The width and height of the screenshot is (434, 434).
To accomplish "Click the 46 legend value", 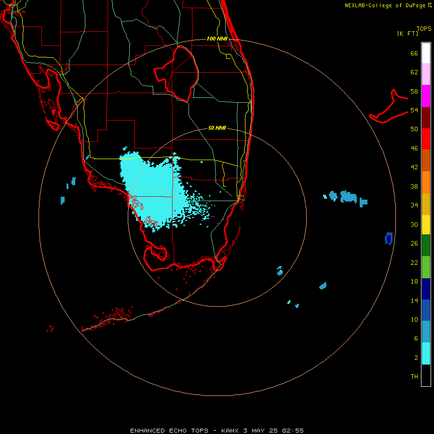I will [x=414, y=149].
